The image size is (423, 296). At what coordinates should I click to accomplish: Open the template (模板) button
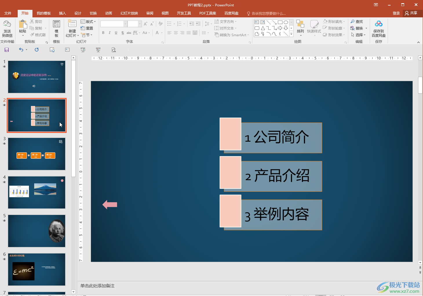[x=56, y=29]
